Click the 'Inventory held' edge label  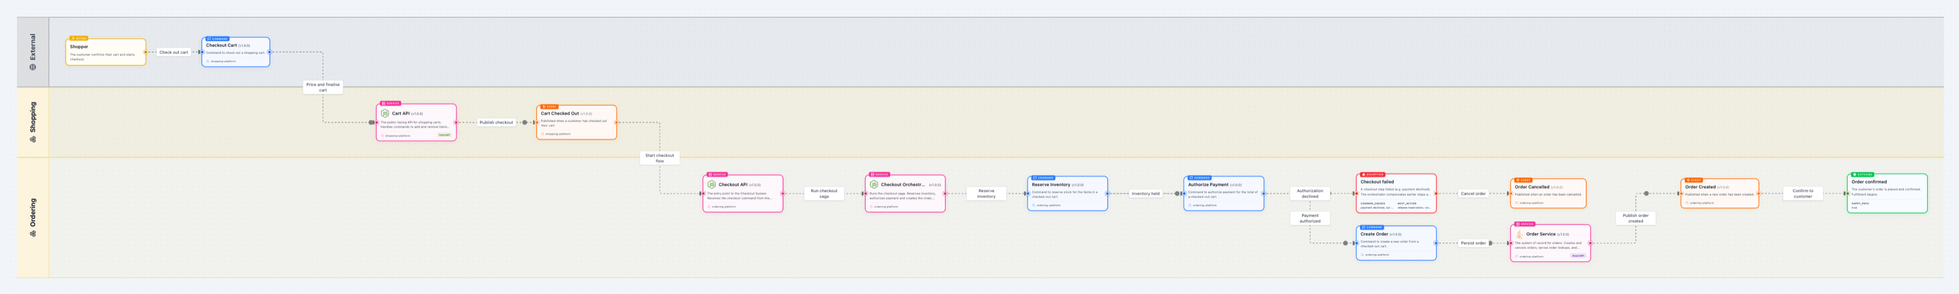click(x=1145, y=194)
